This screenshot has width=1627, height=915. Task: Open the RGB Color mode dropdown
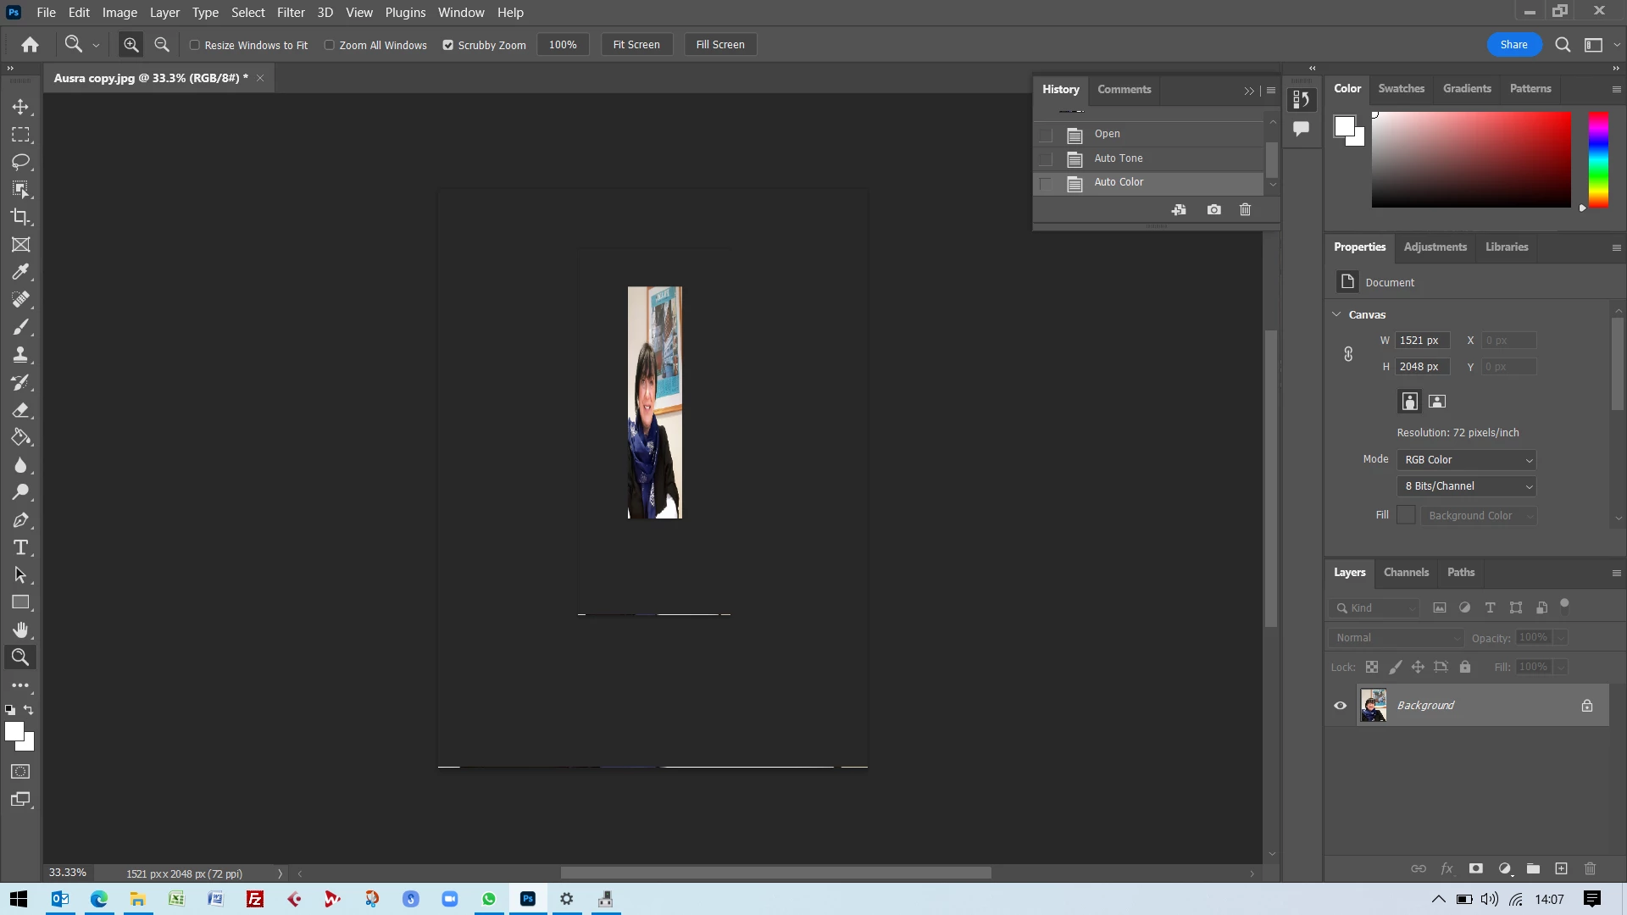click(x=1468, y=460)
